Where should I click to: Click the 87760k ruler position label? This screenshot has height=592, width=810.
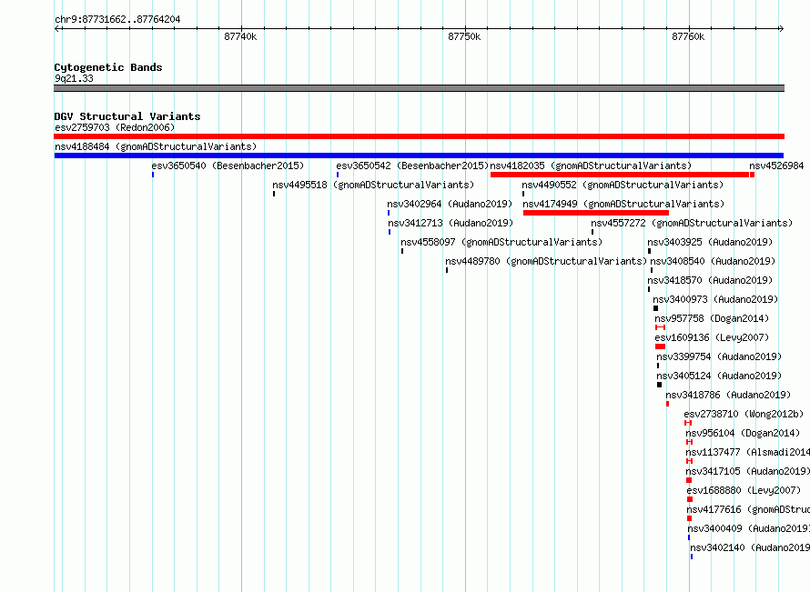[687, 36]
